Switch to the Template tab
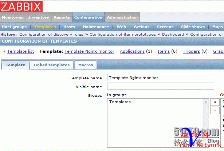Viewport: 224px width, 151px height. pos(15,65)
